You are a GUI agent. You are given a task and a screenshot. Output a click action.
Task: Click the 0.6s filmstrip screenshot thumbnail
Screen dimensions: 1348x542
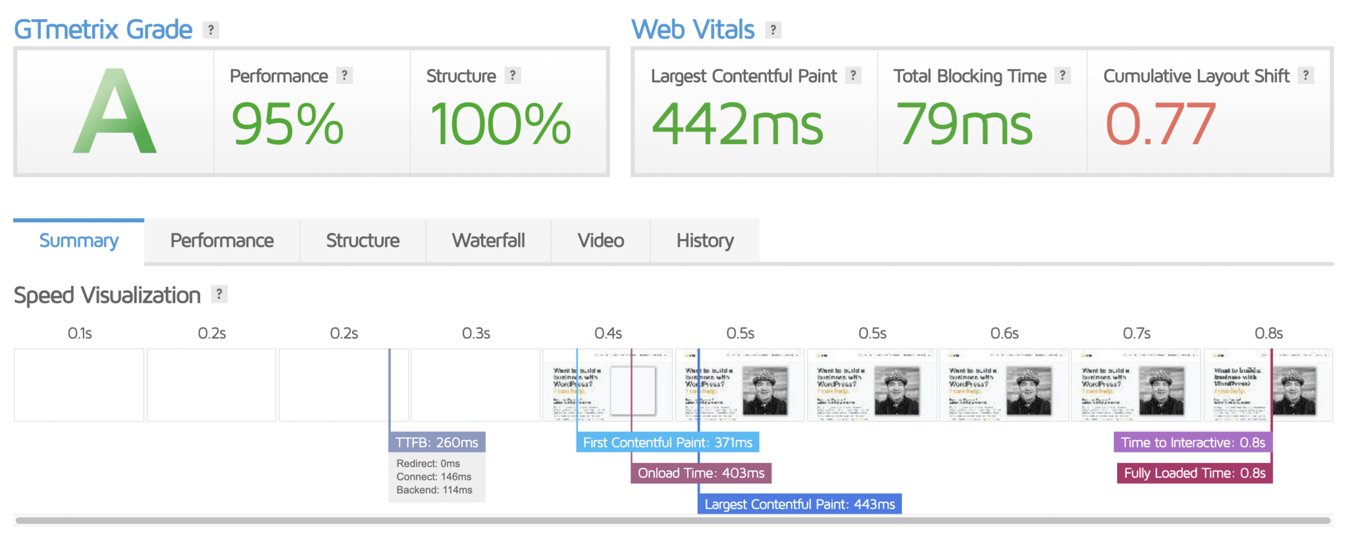1004,385
